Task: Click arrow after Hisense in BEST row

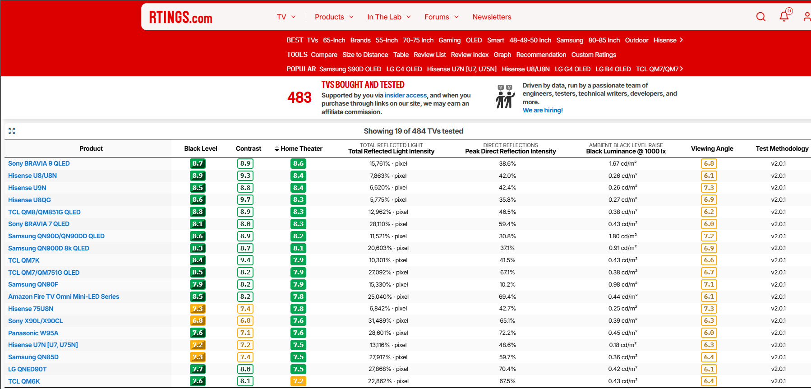Action: 681,40
